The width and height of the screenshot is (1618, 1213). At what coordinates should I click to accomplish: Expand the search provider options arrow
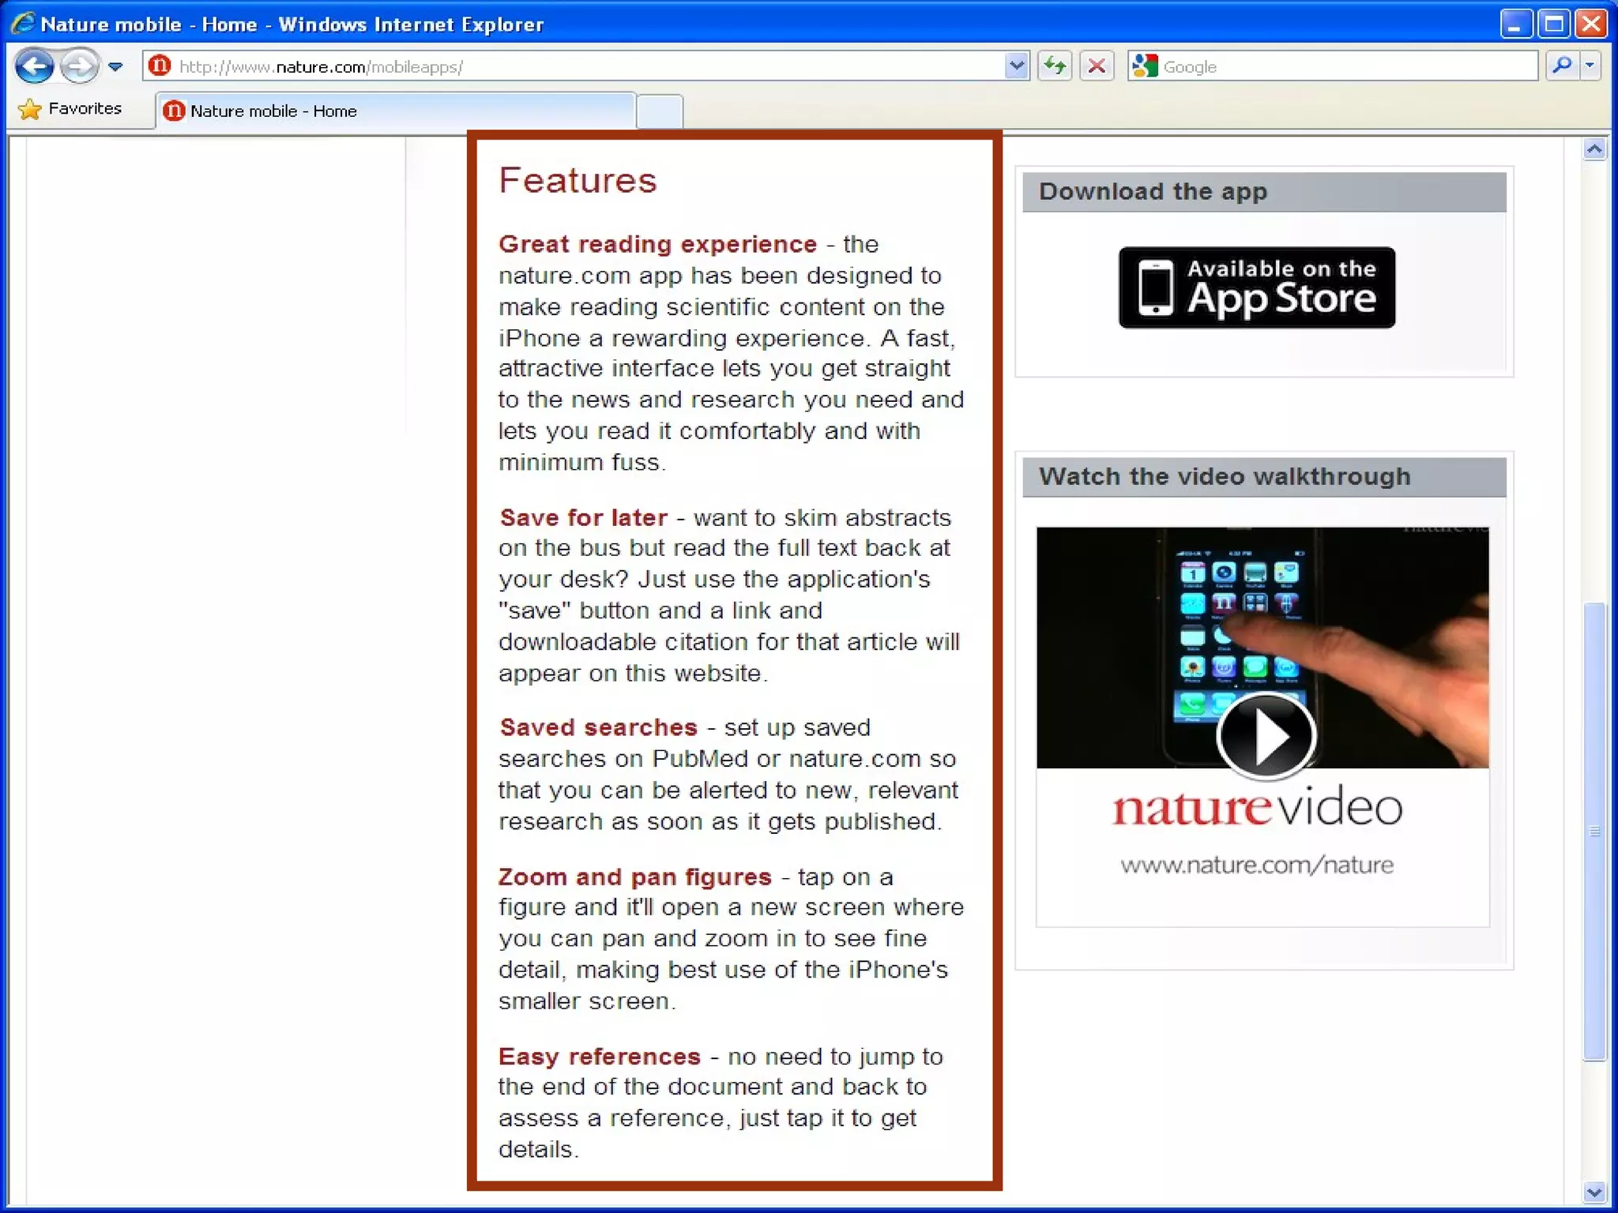pyautogui.click(x=1590, y=66)
